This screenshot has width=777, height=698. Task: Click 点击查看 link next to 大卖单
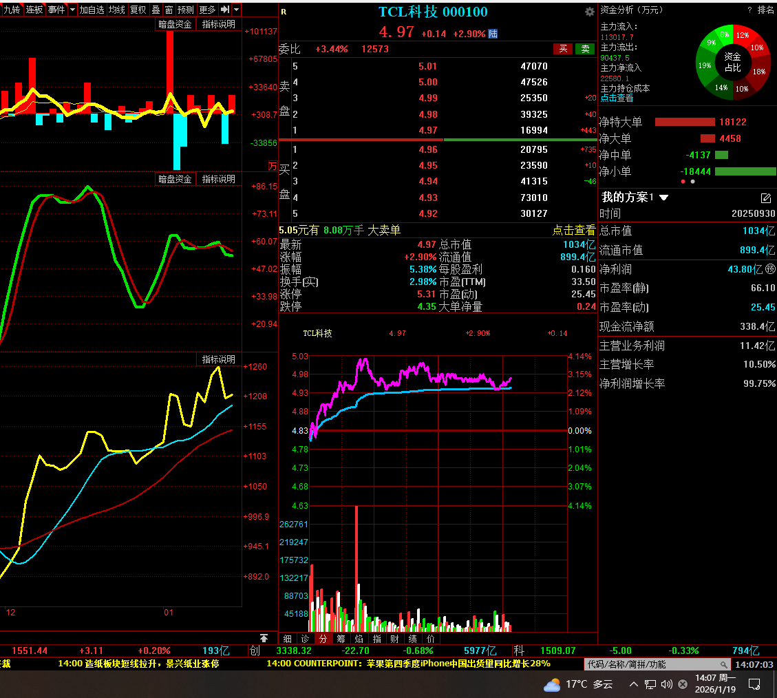(574, 230)
